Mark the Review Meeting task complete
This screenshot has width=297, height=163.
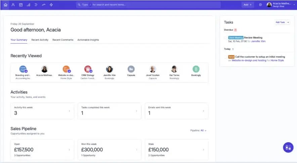click(226, 38)
